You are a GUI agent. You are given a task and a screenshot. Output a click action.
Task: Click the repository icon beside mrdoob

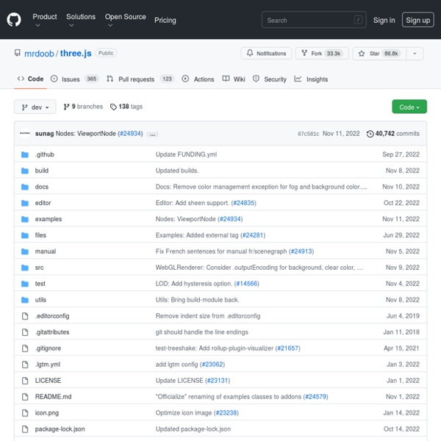pos(18,53)
